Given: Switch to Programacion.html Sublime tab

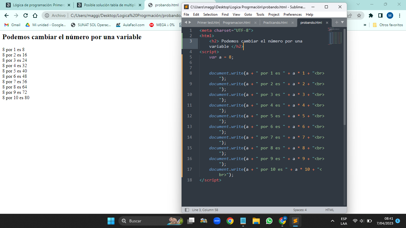Looking at the screenshot, I should point(237,23).
